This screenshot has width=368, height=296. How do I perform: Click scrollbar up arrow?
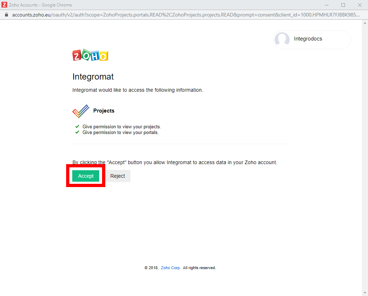point(365,23)
